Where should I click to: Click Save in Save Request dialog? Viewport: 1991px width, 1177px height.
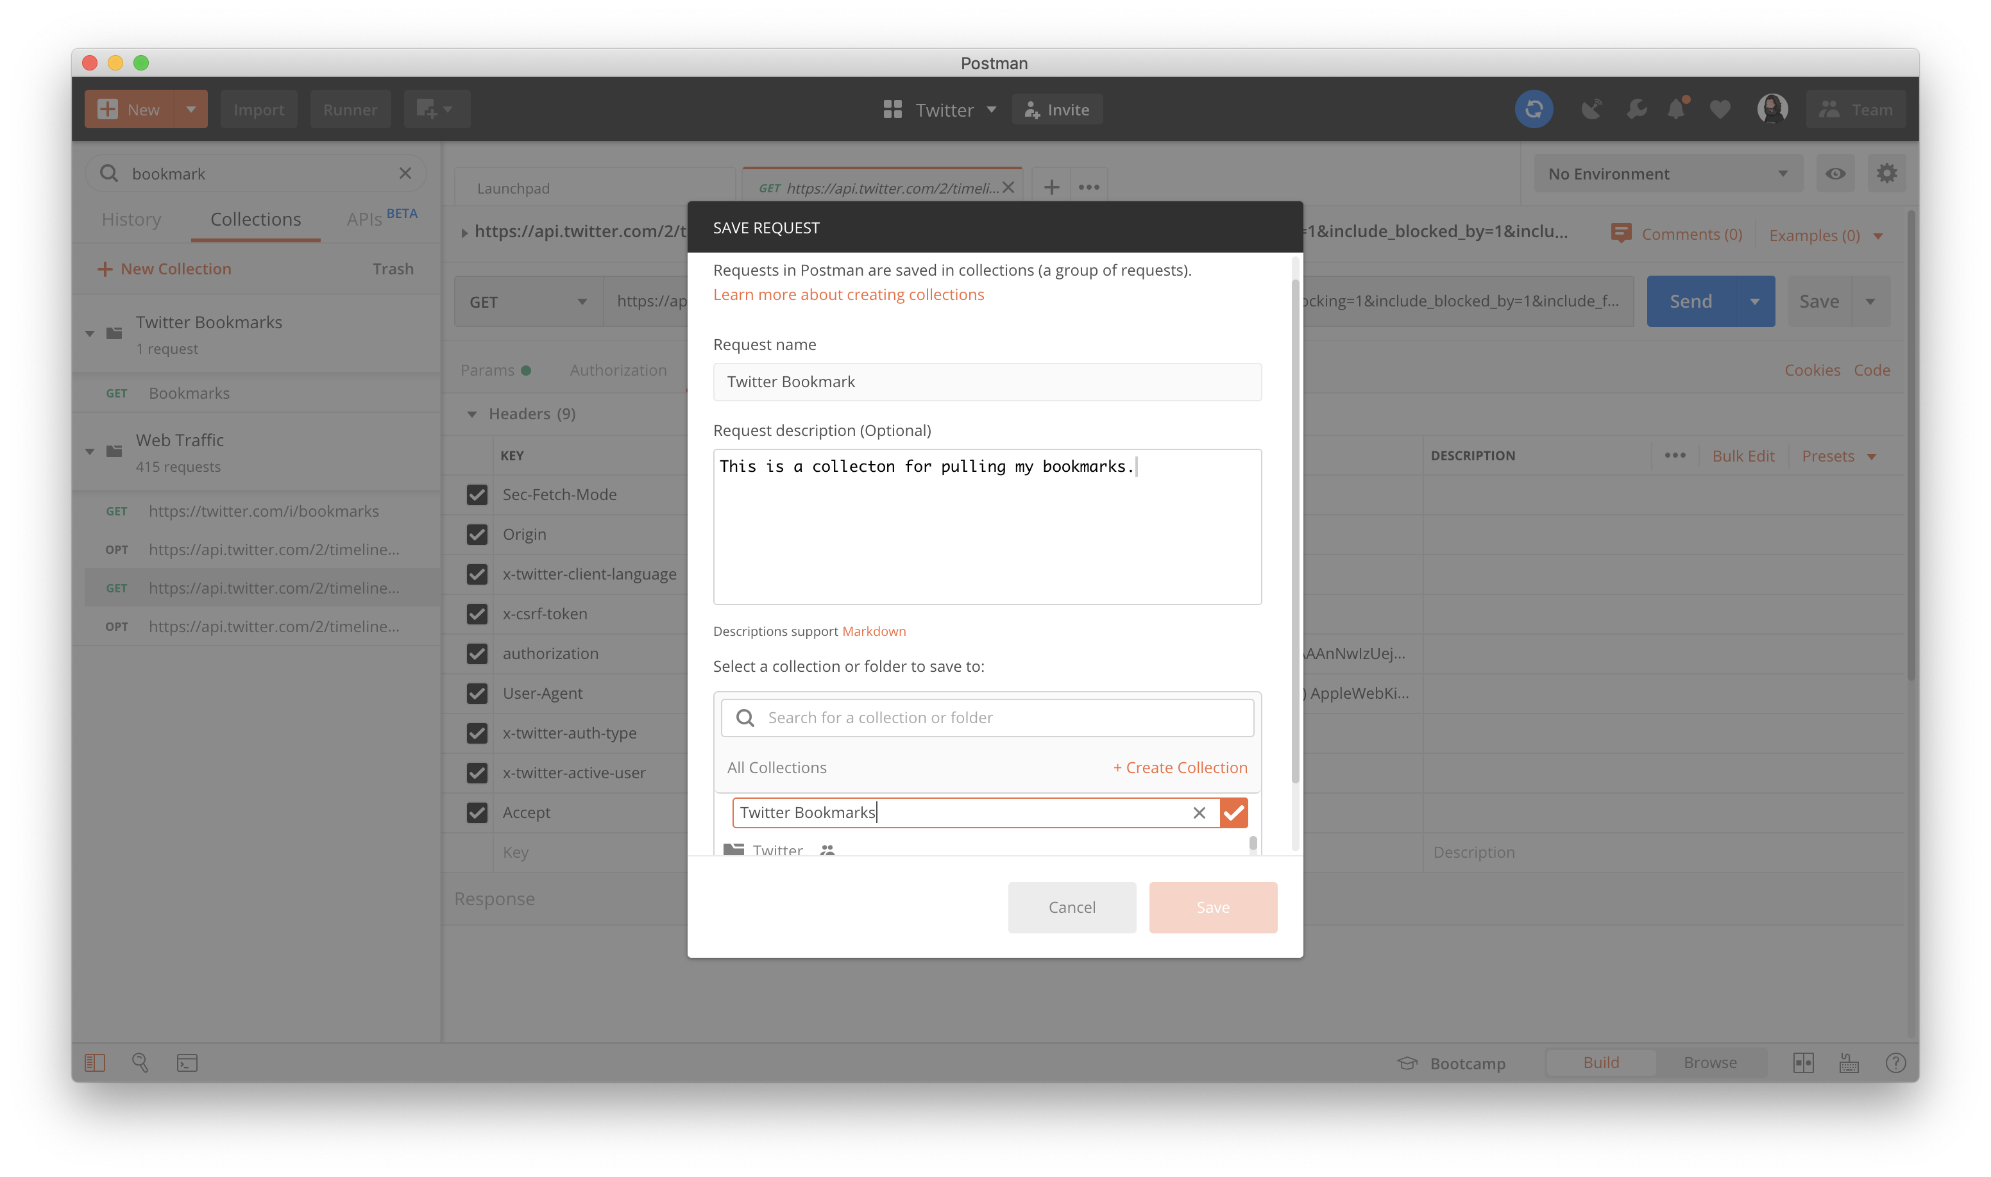tap(1212, 906)
